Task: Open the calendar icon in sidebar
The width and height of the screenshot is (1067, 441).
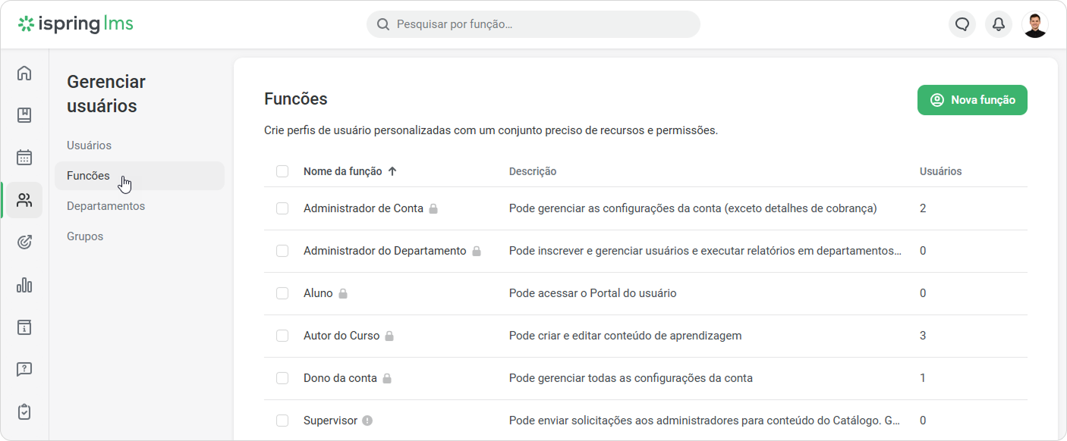Action: tap(24, 158)
